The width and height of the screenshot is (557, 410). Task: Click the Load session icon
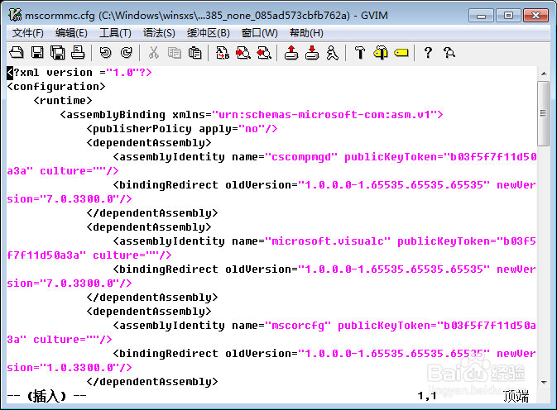point(291,53)
